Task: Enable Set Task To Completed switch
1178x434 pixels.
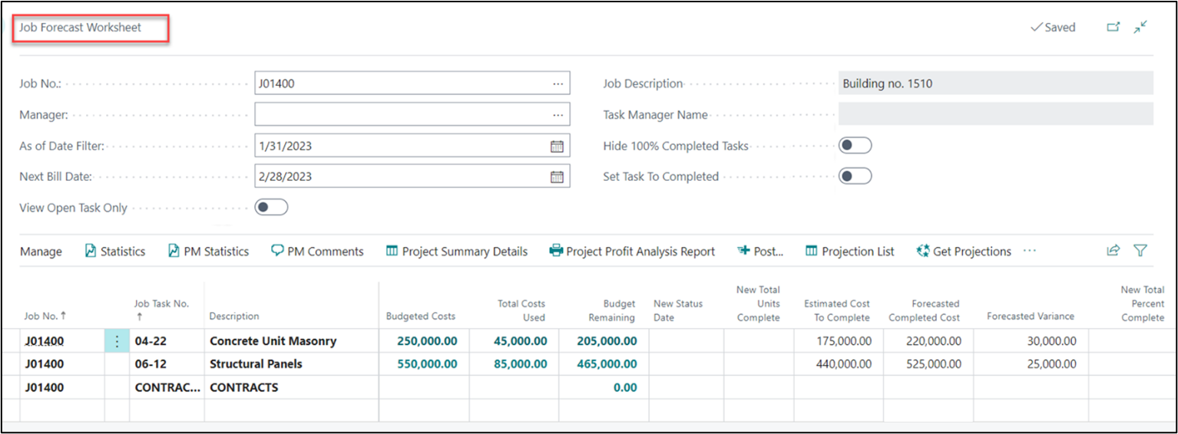Action: pyautogui.click(x=855, y=176)
